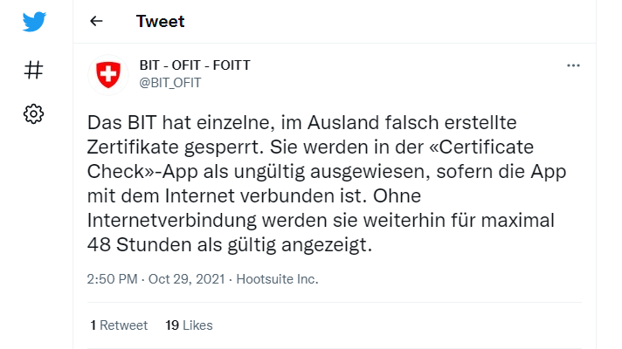Open the Explore hashtag page
This screenshot has width=622, height=349.
[34, 70]
